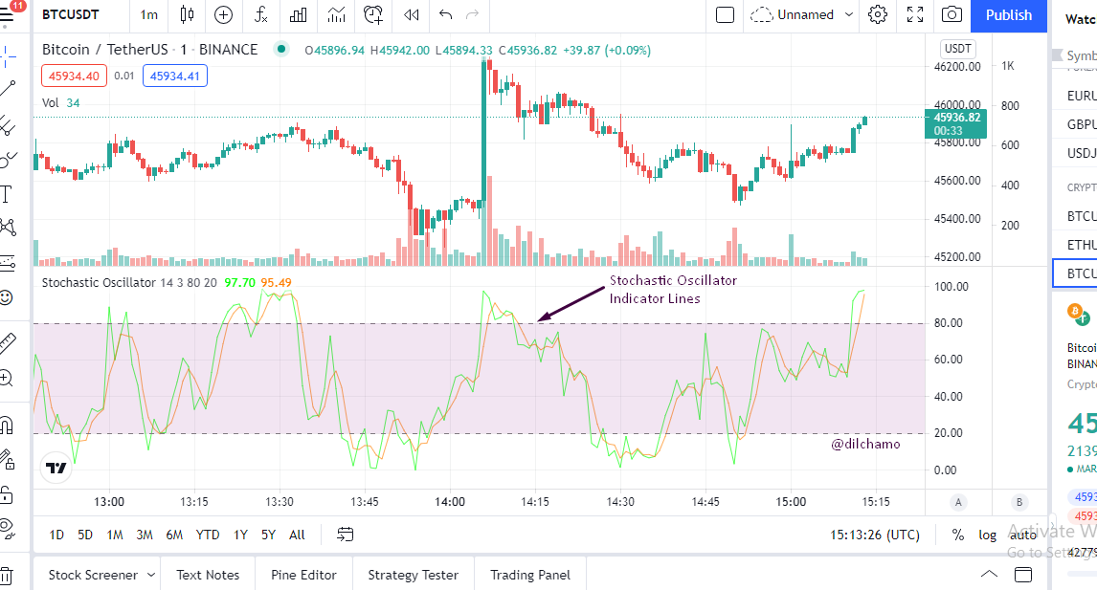
Task: Open the Text Notes tab
Action: [x=208, y=575]
